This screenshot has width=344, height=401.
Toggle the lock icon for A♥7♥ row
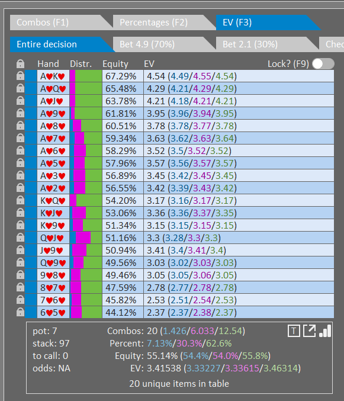point(20,138)
